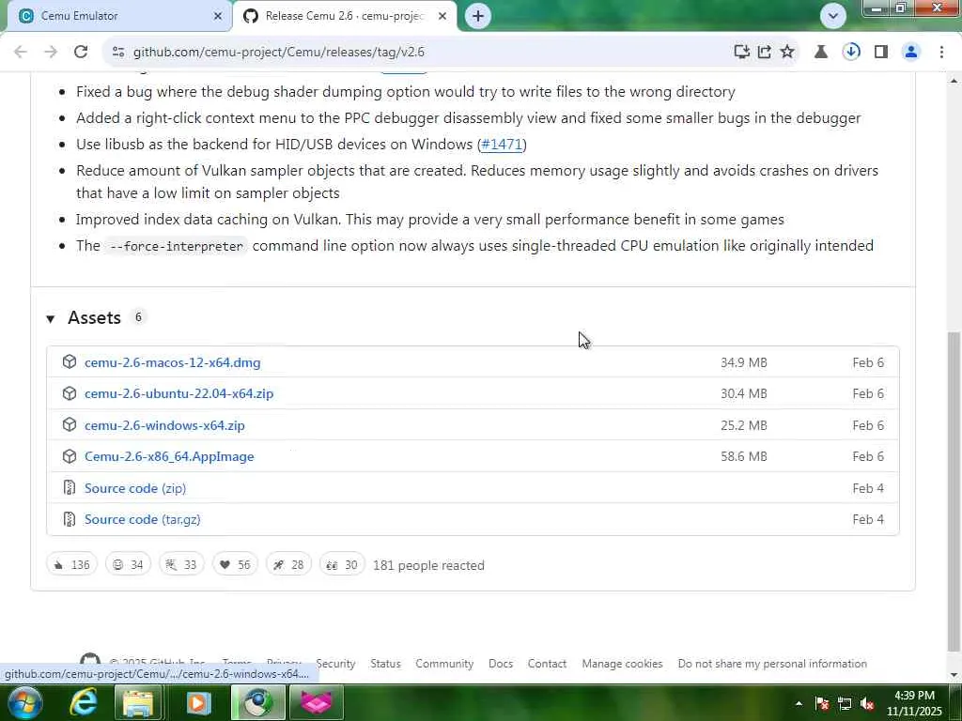Close the Cemu Emulator tab
962x721 pixels.
218,16
